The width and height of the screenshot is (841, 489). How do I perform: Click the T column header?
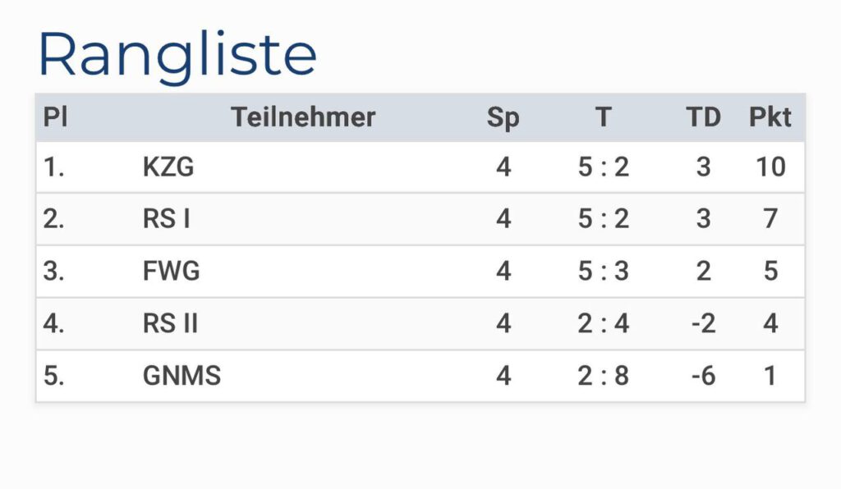click(604, 117)
